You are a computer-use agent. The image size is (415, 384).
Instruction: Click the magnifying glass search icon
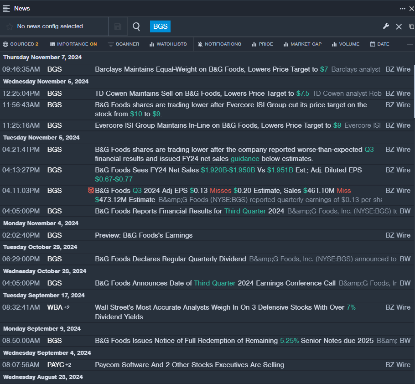(136, 27)
